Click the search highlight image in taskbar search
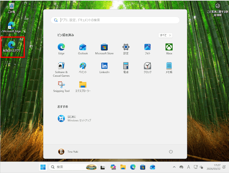Viewport: 229px width, 173px height. pos(91,167)
